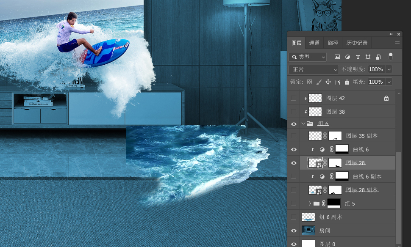Select the 组 6 副本 layer thumbnail
This screenshot has width=411, height=247.
pos(308,217)
